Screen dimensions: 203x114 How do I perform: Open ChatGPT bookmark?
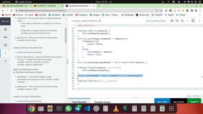coord(157,15)
